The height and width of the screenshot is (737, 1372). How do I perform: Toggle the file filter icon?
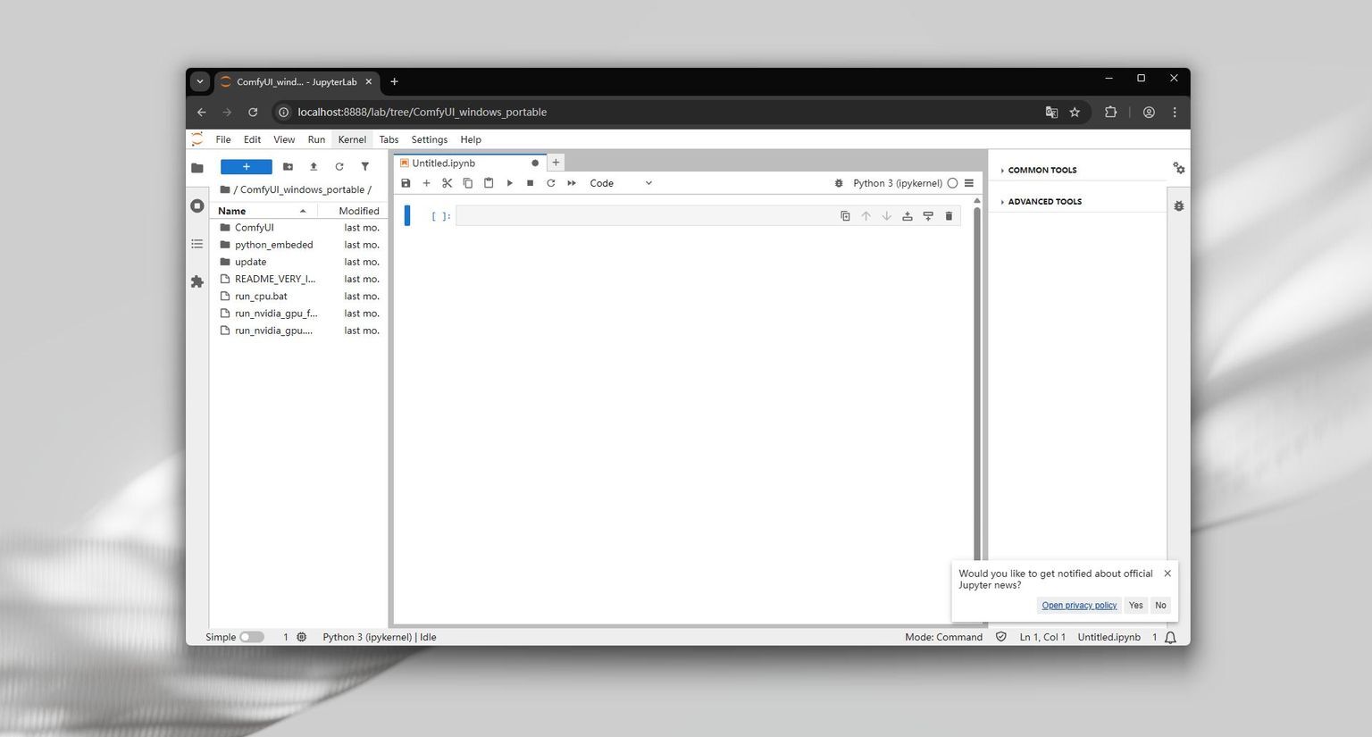pos(364,167)
